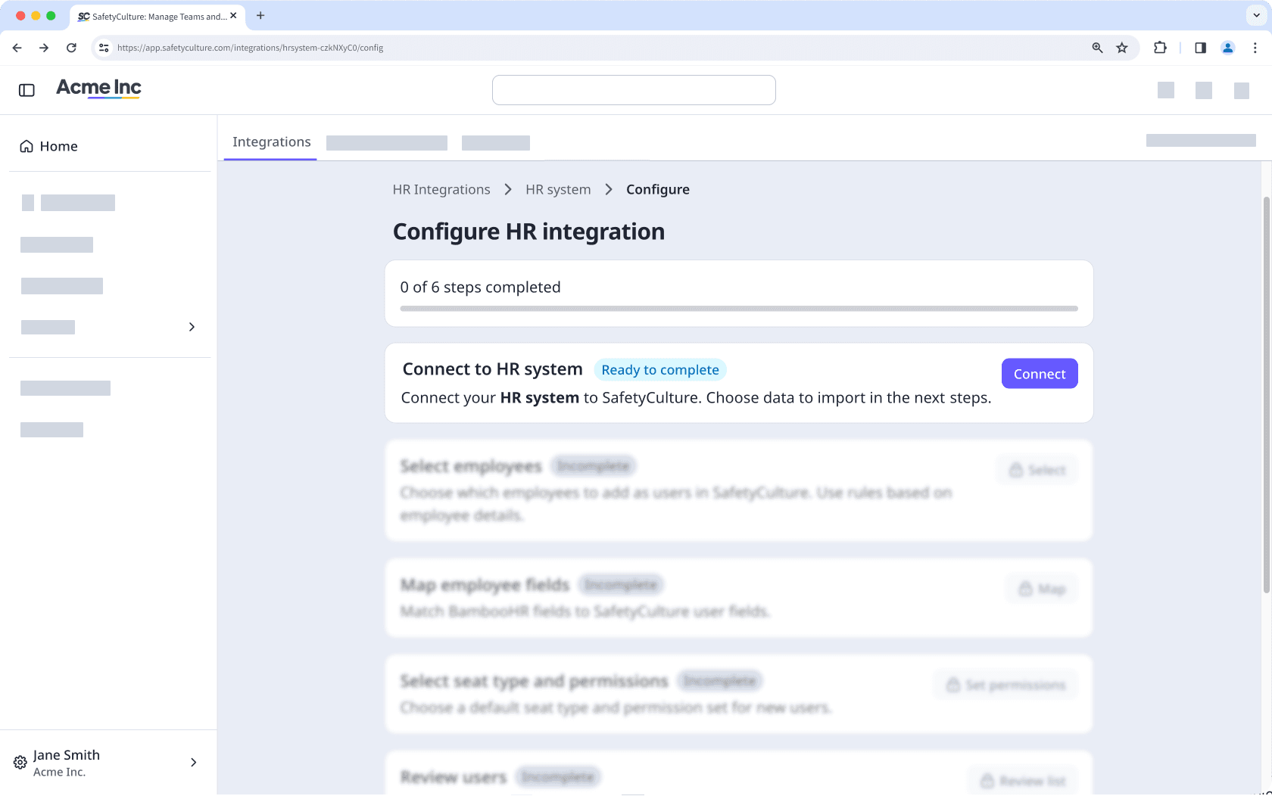
Task: Click the Connect to HR system heading
Action: [x=493, y=369]
